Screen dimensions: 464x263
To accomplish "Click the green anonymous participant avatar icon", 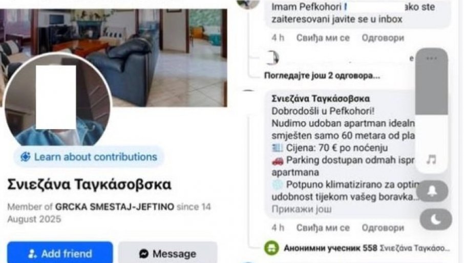I will (x=271, y=248).
